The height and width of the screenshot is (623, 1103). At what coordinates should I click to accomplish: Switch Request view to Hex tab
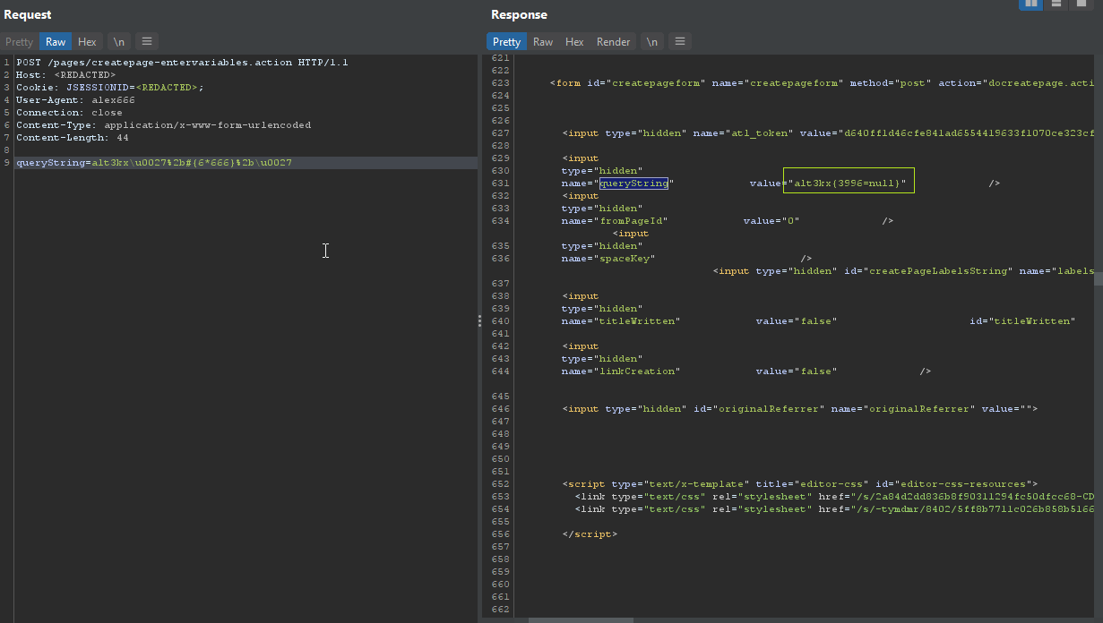pyautogui.click(x=87, y=42)
